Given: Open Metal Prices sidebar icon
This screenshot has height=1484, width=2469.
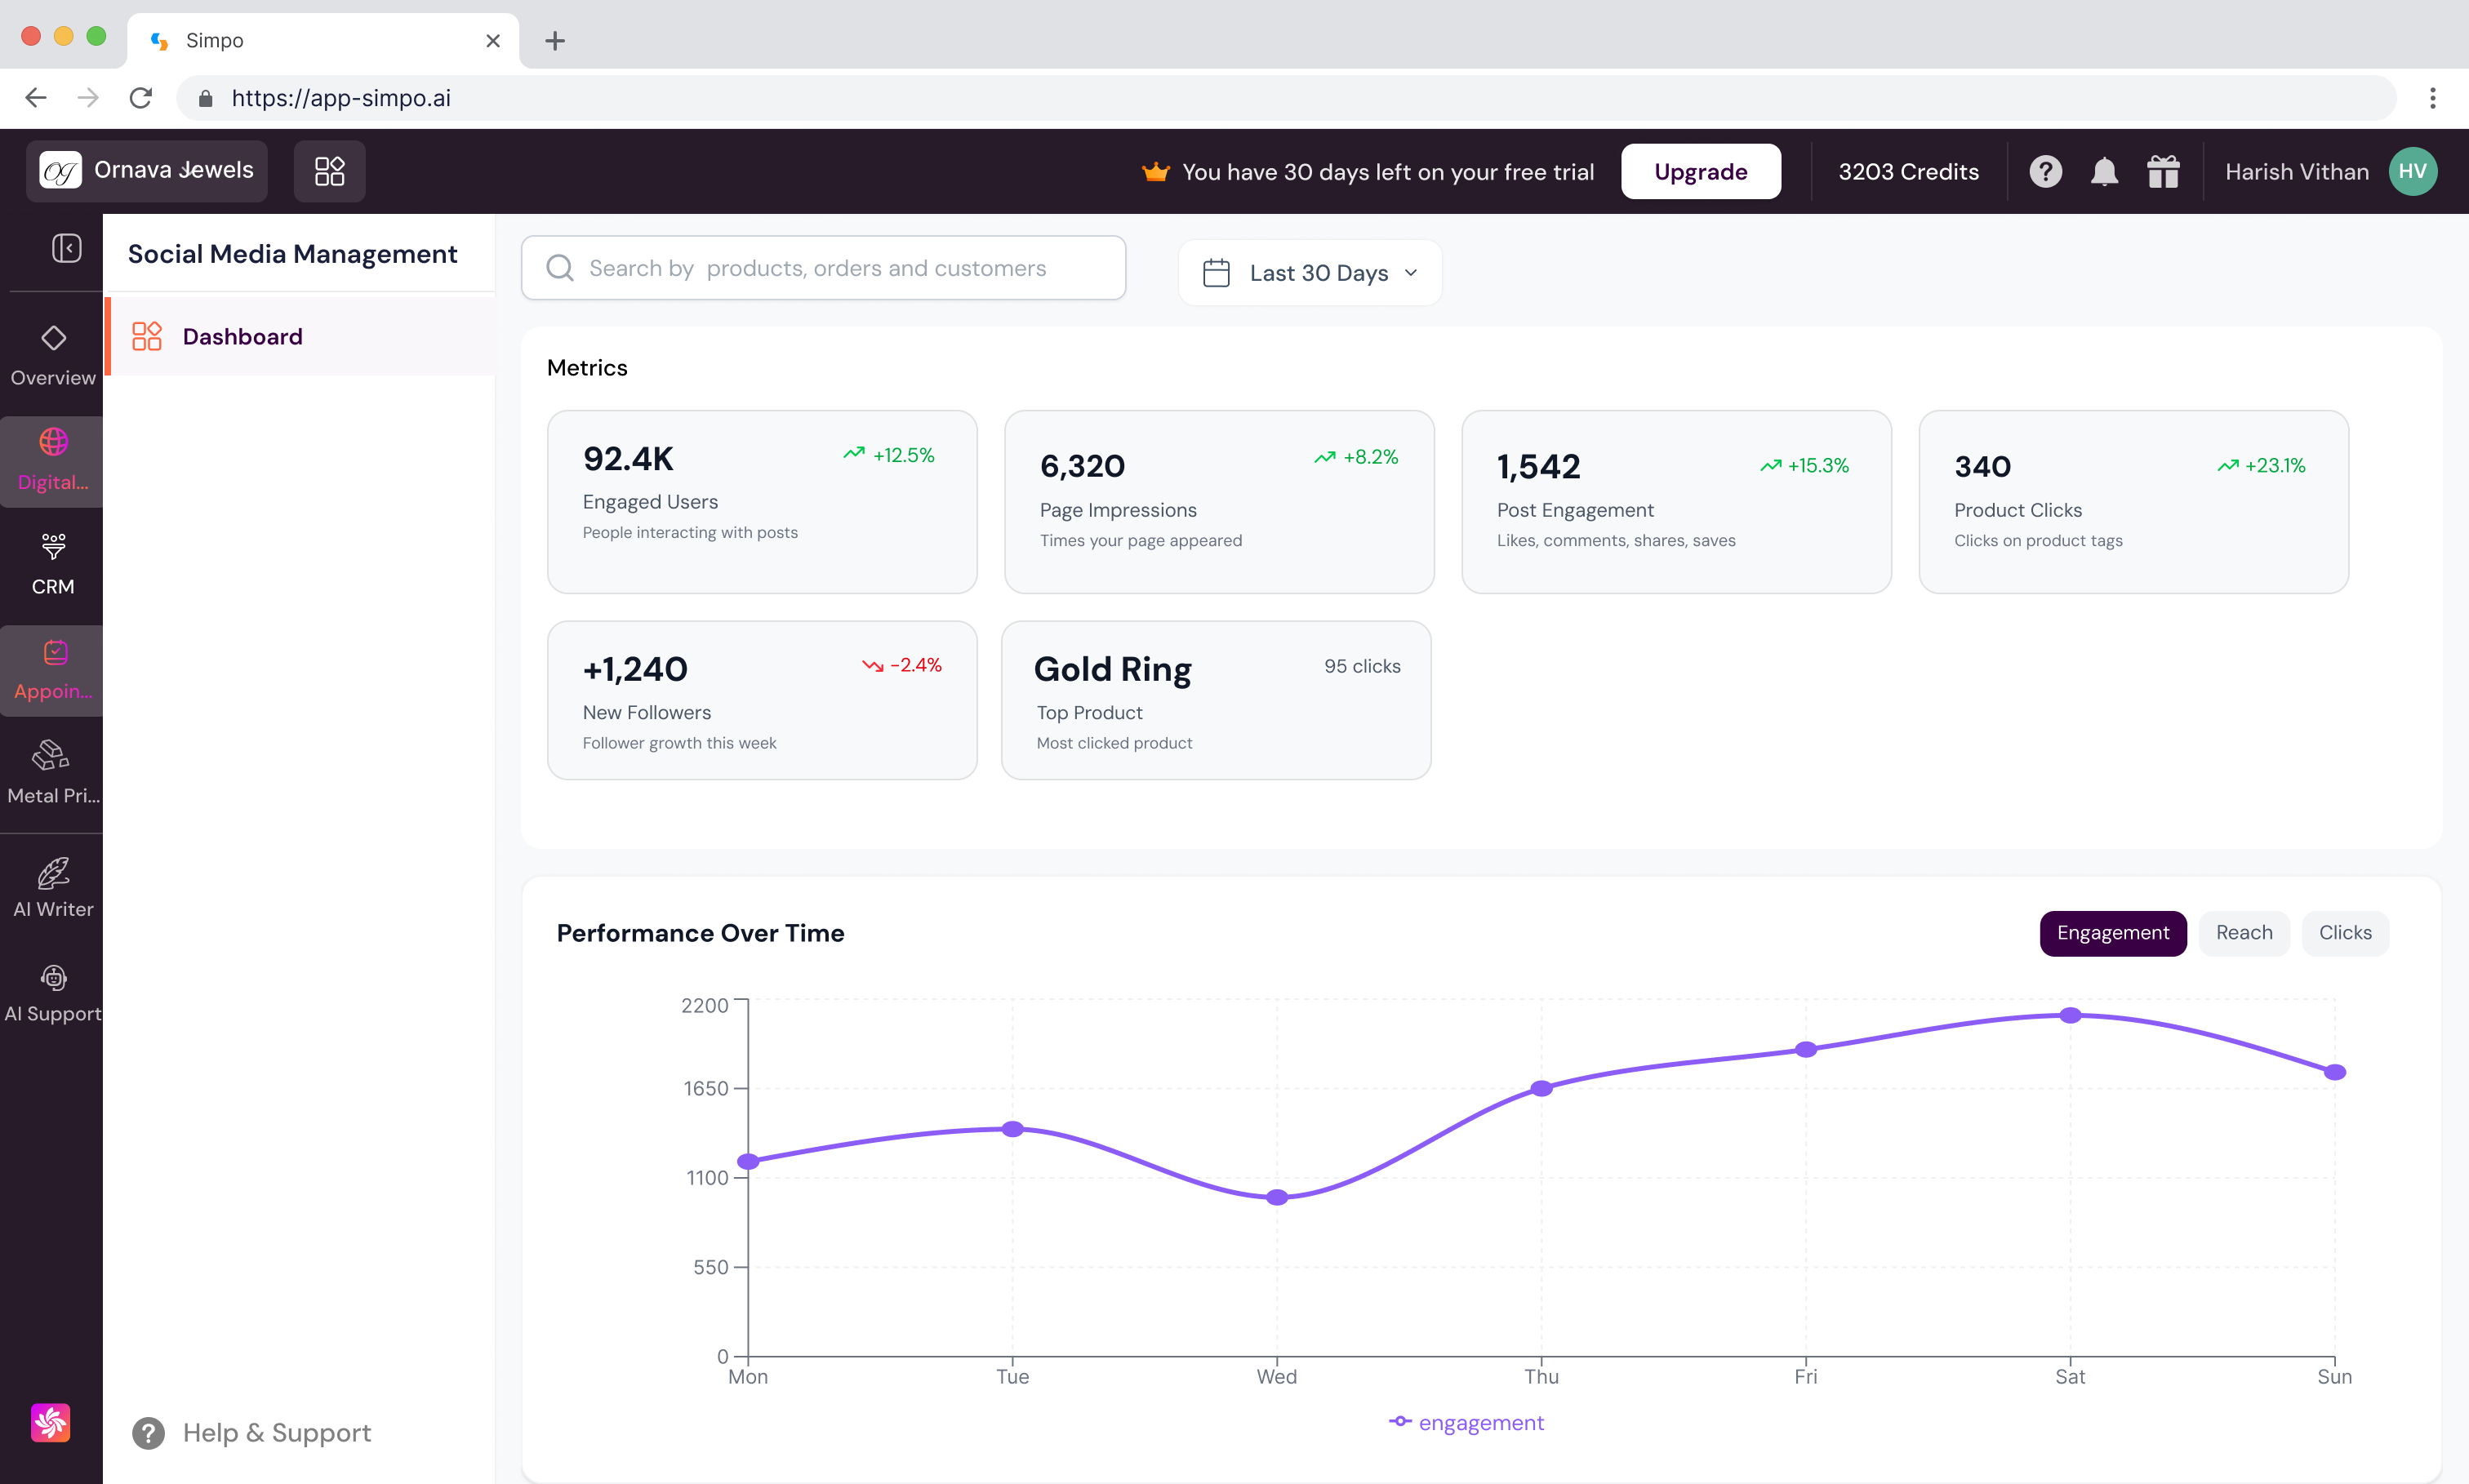Looking at the screenshot, I should 52,772.
